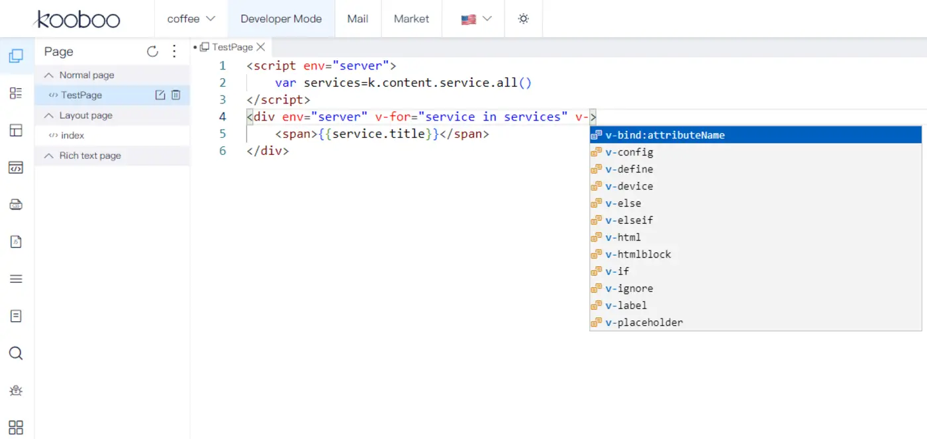Open the sidebar CSS style icon
The height and width of the screenshot is (439, 927).
coord(16,205)
